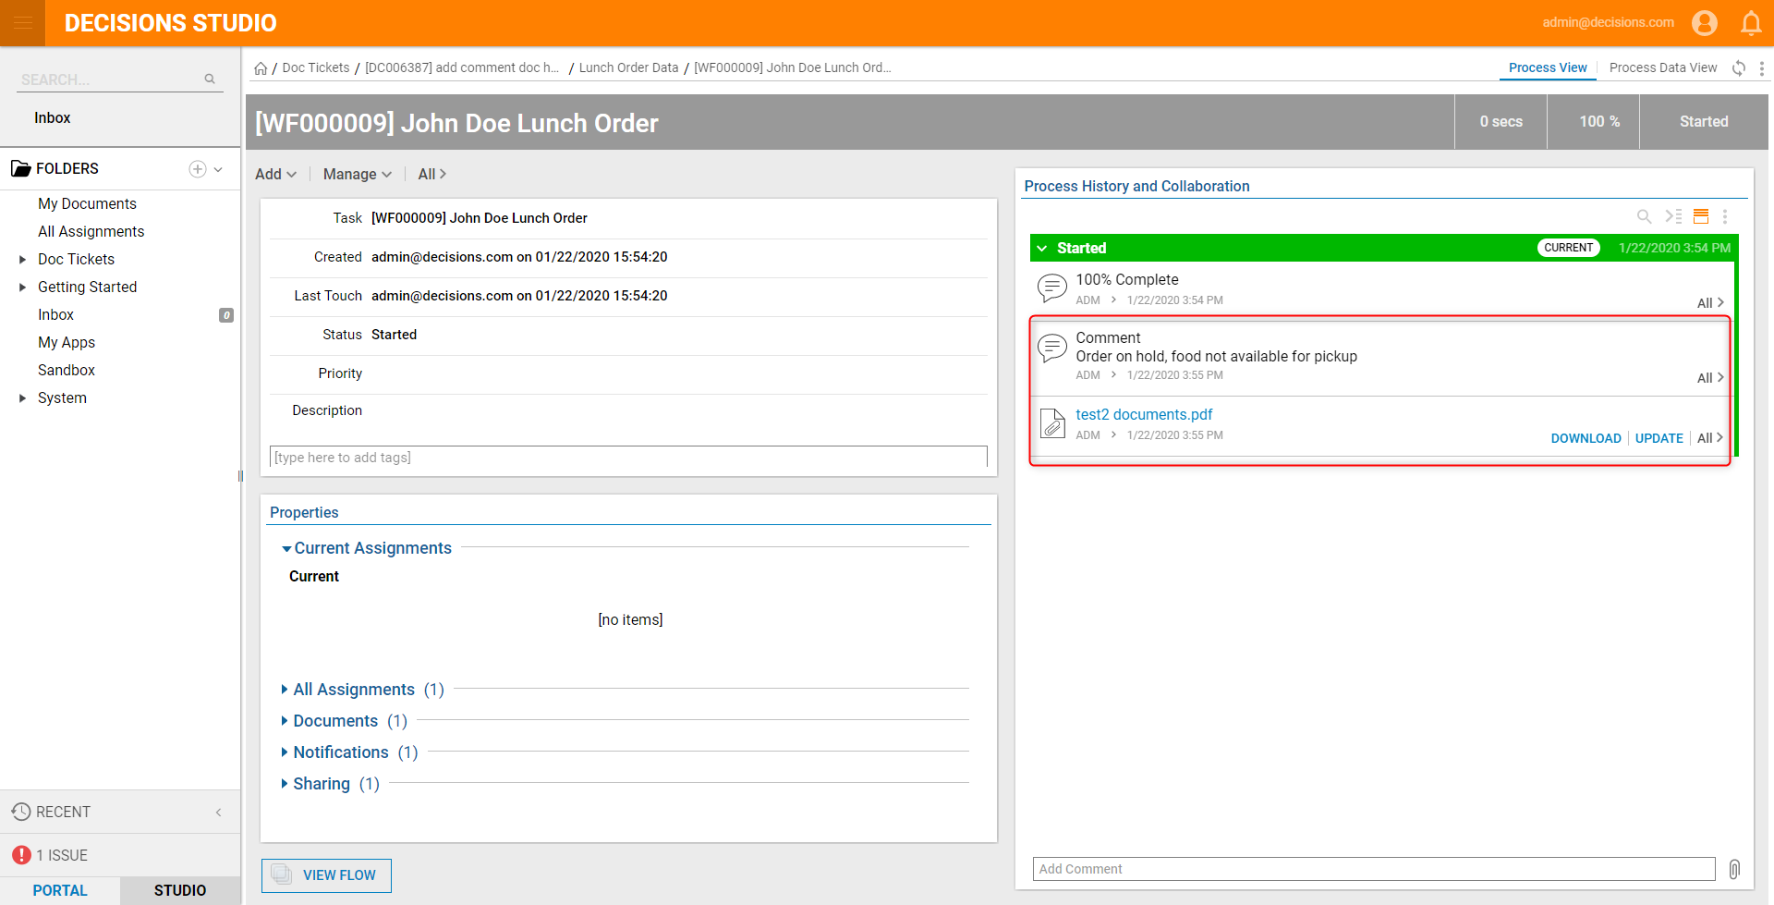The image size is (1774, 905).
Task: Click the refresh icon near Process Data View
Action: (1739, 68)
